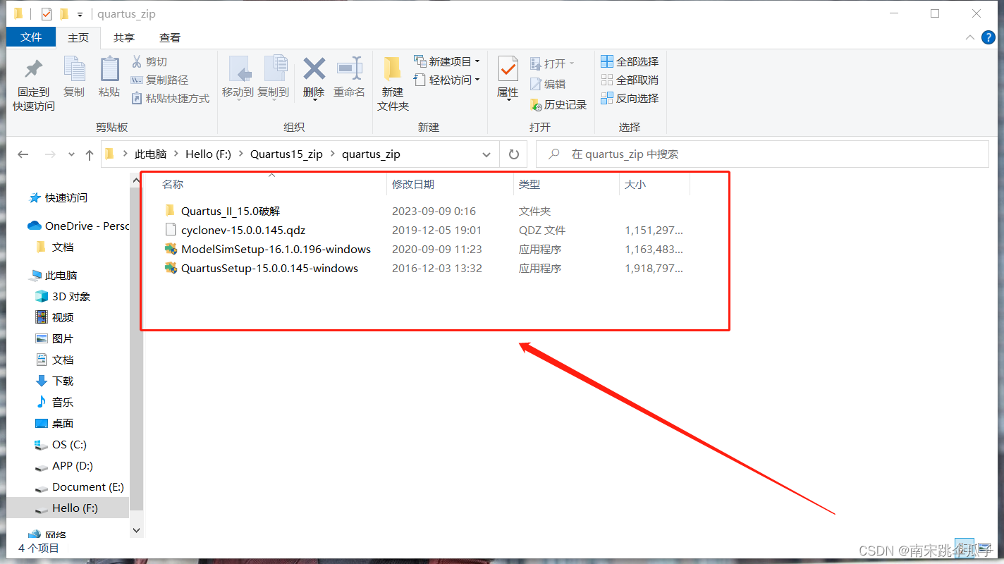1004x564 pixels.
Task: Click the 剪切 cut scissors icon
Action: (x=137, y=62)
